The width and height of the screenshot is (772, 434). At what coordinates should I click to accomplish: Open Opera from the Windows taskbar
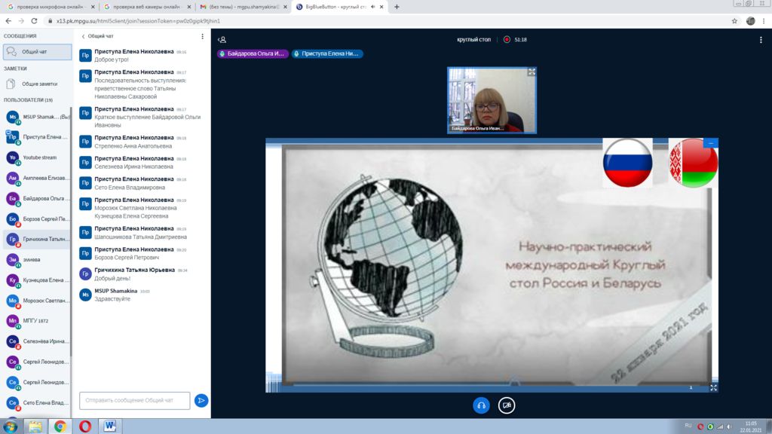(85, 426)
